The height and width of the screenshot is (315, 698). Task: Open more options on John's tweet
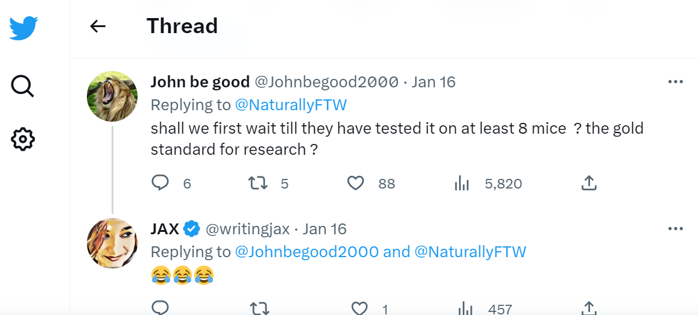[676, 82]
